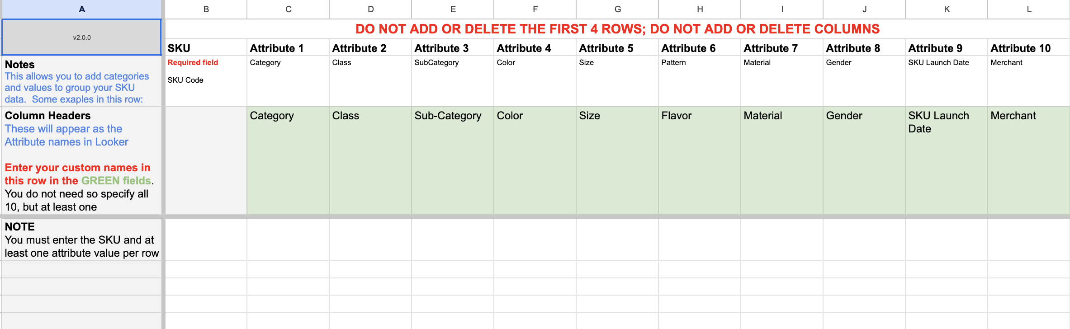1070x329 pixels.
Task: Select column B header
Action: [206, 9]
